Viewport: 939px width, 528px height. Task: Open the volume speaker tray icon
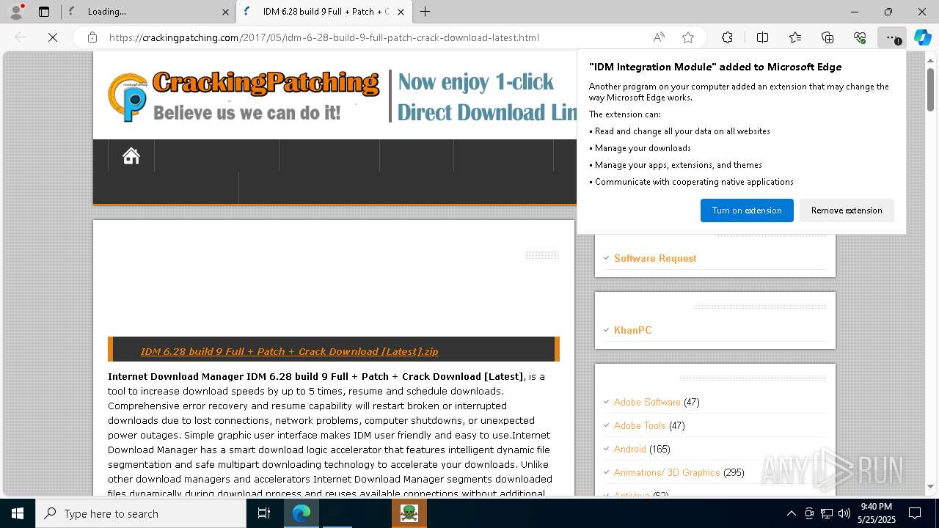844,513
